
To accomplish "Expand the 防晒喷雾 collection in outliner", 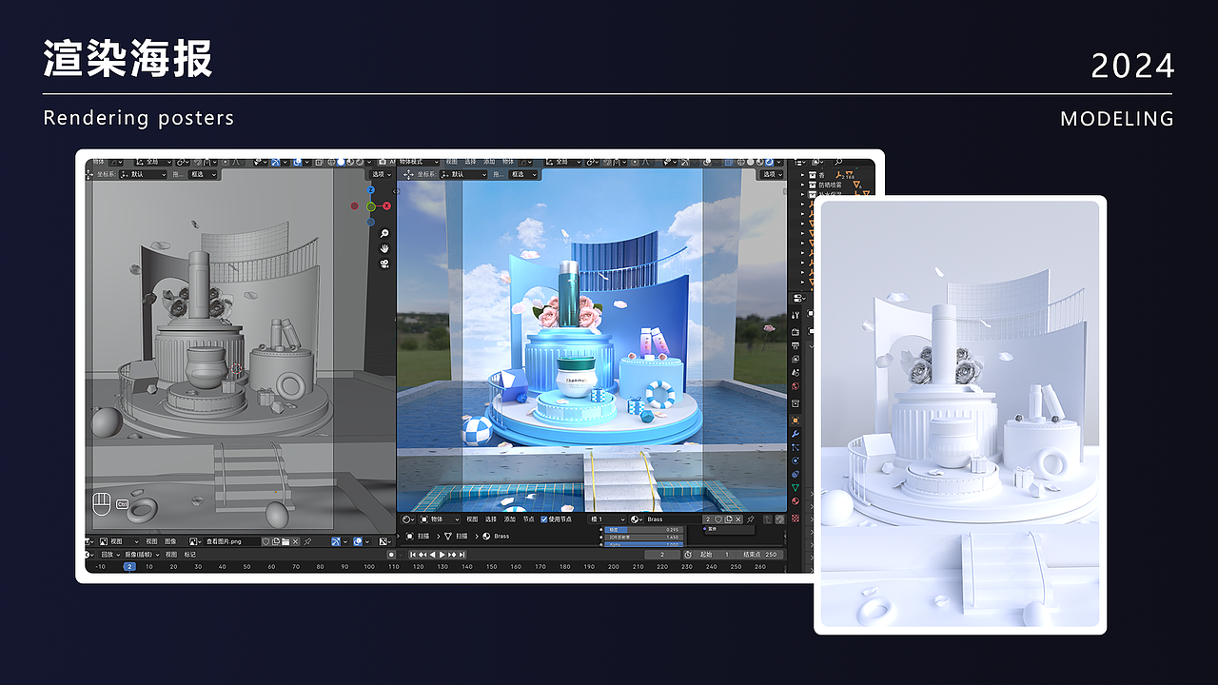I will 802,185.
